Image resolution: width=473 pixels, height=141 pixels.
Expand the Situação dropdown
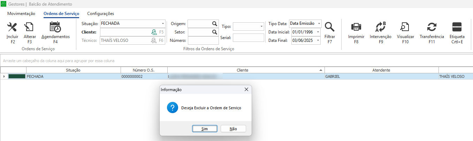pyautogui.click(x=163, y=24)
